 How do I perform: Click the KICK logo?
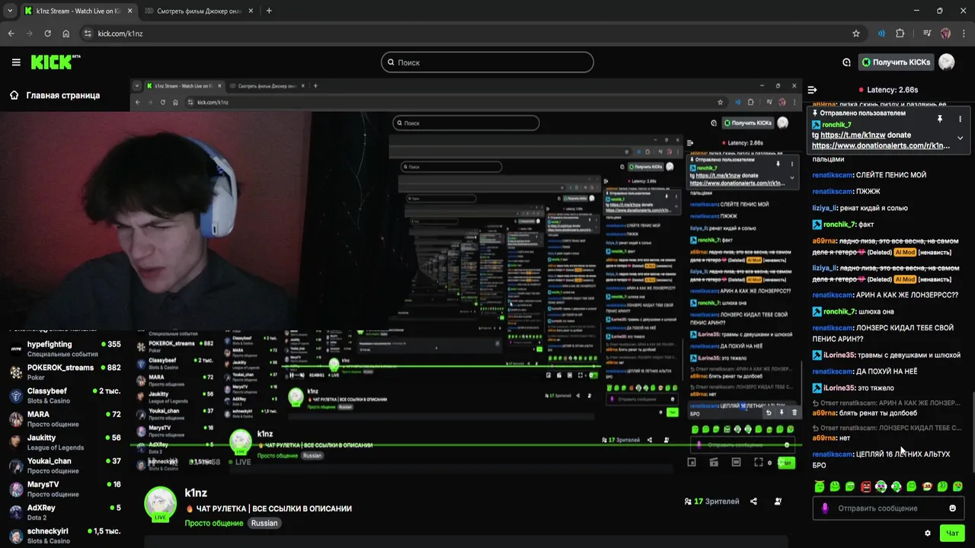(56, 62)
